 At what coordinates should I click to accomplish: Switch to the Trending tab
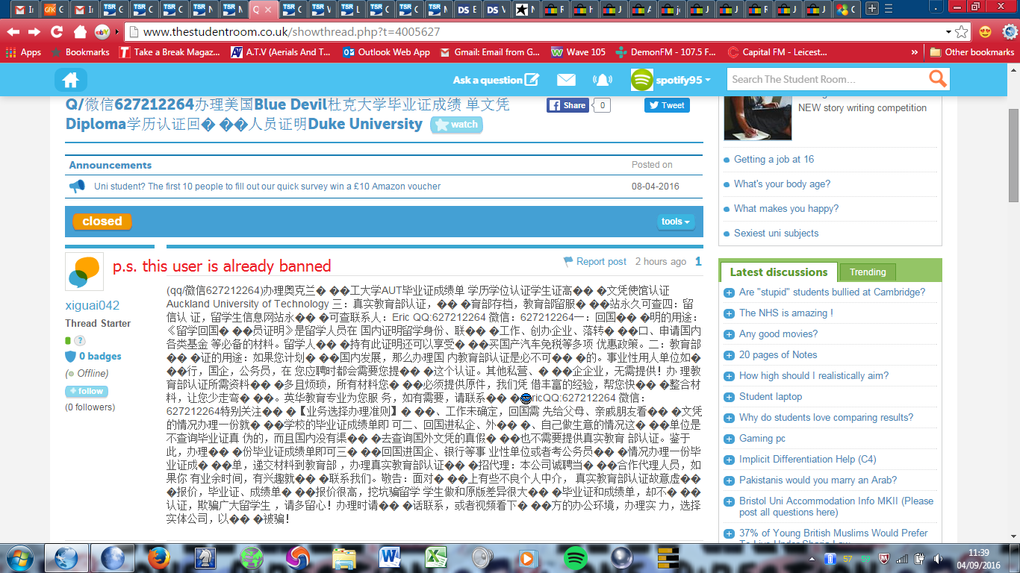coord(867,272)
